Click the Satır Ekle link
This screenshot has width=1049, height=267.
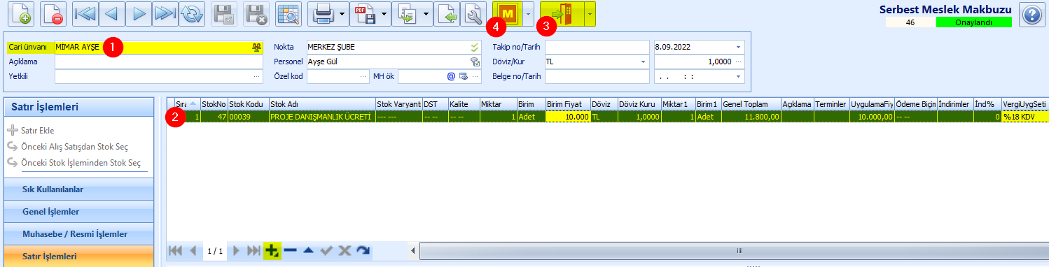(36, 131)
